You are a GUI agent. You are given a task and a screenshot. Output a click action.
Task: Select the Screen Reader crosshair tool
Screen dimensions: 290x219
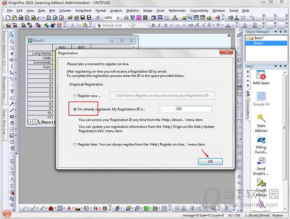pos(12,54)
